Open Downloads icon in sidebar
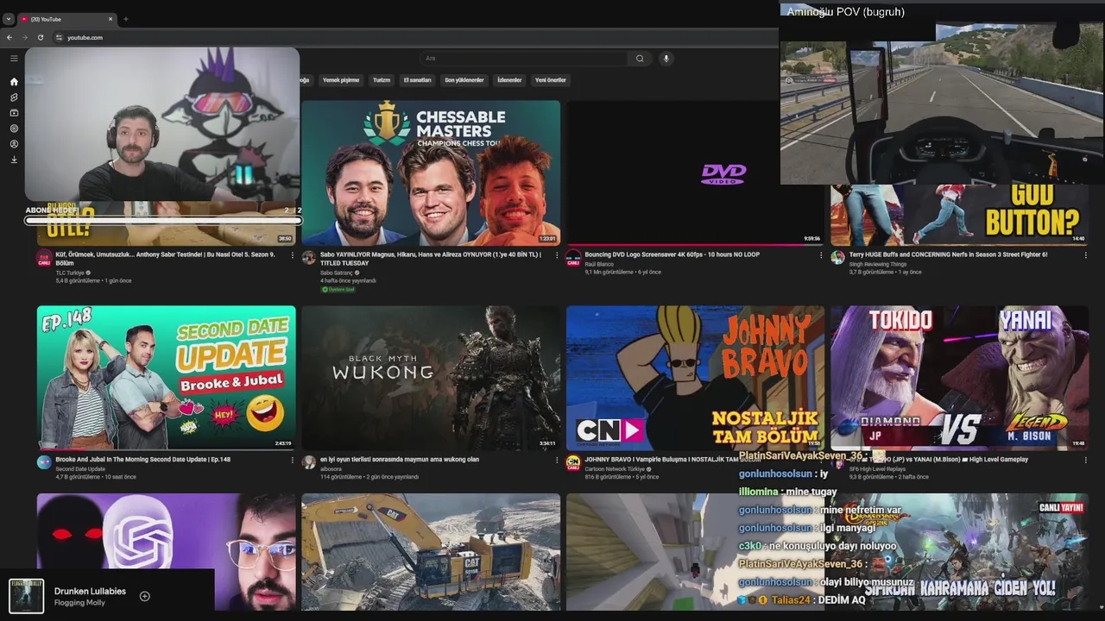Viewport: 1105px width, 621px height. click(14, 160)
